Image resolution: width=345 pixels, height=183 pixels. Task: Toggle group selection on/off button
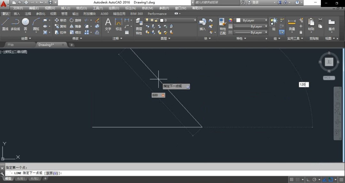point(282,32)
